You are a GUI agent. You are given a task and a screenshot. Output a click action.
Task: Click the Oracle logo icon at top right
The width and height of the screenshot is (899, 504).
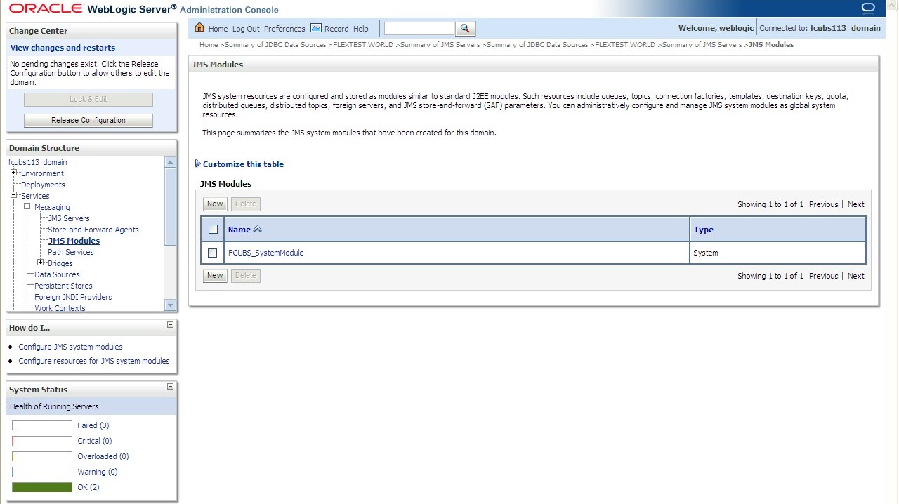click(868, 8)
